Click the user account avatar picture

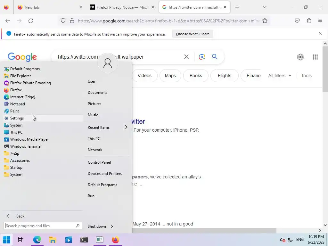(x=108, y=63)
